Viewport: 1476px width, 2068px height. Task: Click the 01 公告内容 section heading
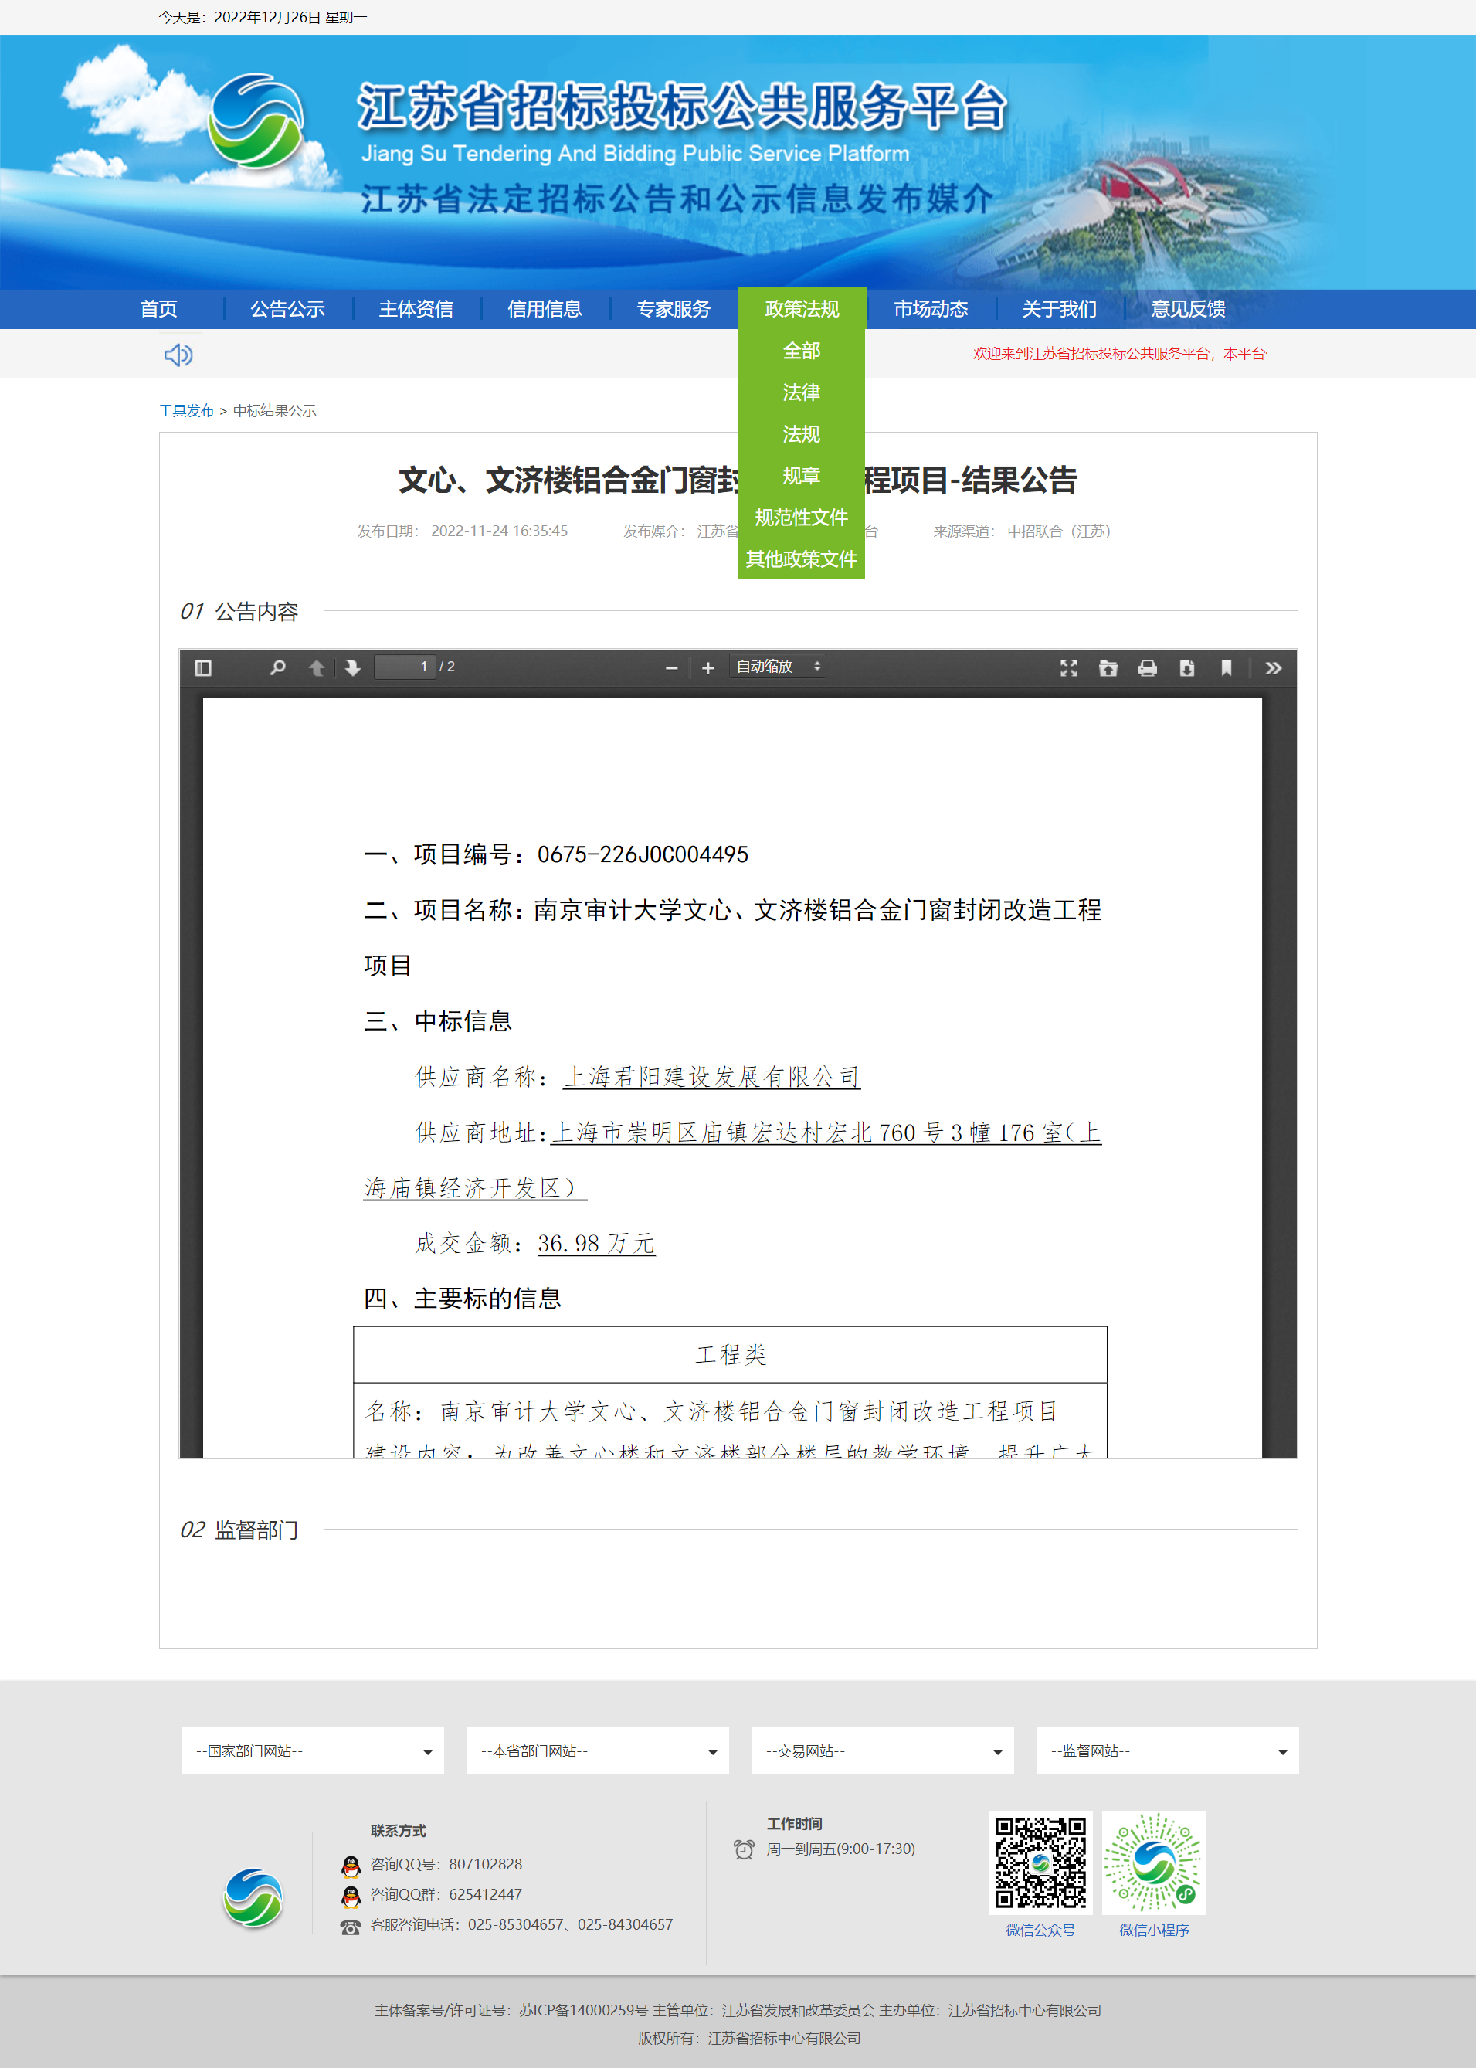239,612
